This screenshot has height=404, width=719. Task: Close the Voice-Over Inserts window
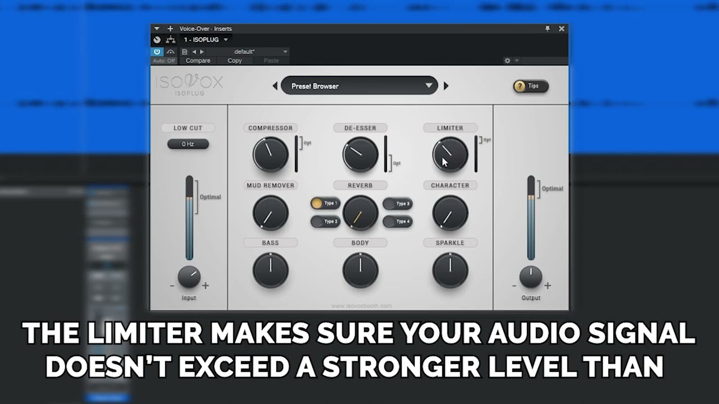coord(562,29)
